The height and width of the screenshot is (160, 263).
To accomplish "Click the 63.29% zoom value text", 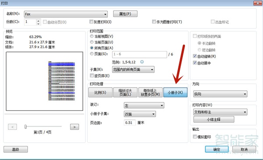I will pos(36,37).
